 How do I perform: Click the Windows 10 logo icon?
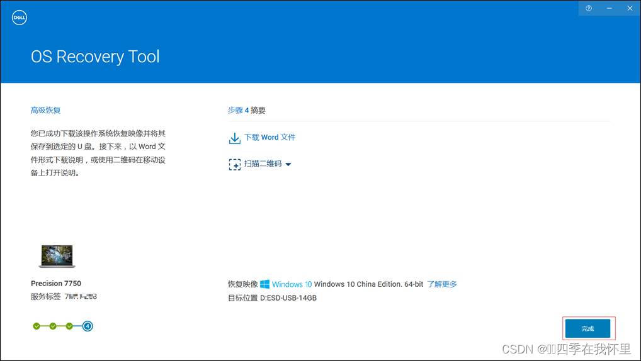click(265, 284)
